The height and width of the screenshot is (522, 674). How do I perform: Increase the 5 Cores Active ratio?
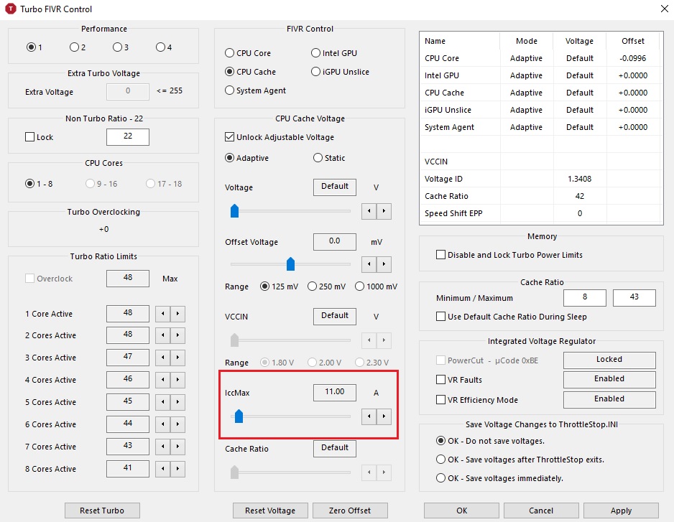(177, 402)
